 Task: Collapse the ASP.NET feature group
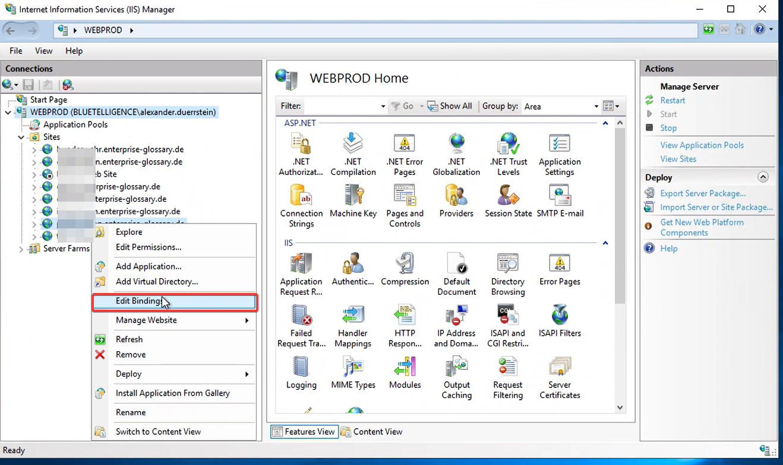tap(605, 123)
